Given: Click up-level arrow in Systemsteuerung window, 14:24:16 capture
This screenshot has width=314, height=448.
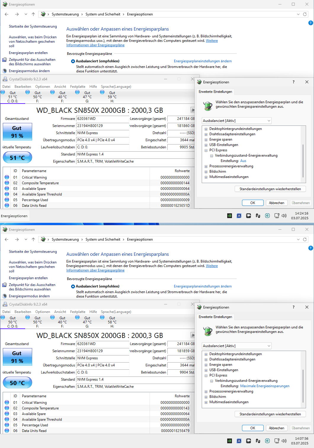Looking at the screenshot, I should (x=33, y=14).
